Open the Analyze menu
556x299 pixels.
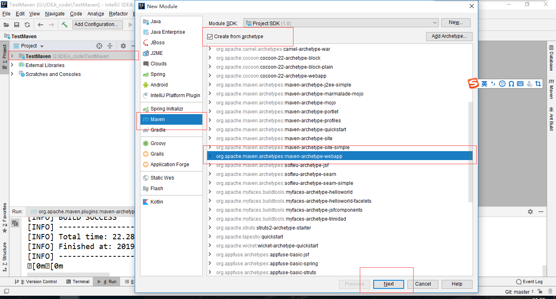[96, 14]
